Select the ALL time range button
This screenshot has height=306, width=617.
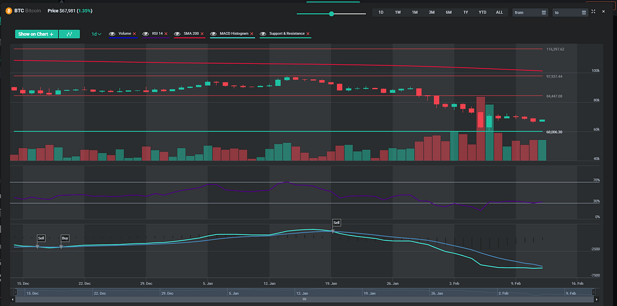point(499,12)
